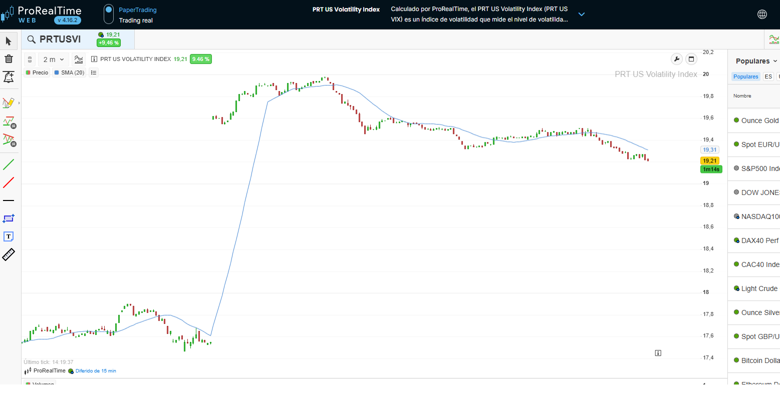Pick the ruler measurement tool
Screen dimensions: 780x406
tap(9, 254)
